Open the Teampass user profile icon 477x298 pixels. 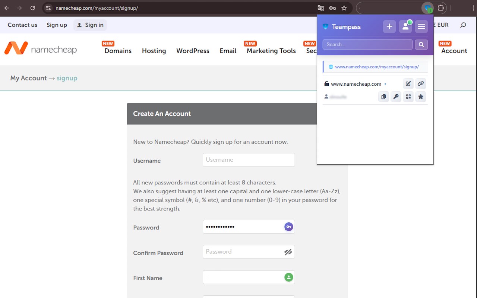405,26
